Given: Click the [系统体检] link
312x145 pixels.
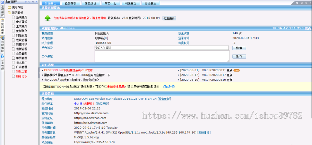Looking at the screenshot, I should [x=204, y=133].
